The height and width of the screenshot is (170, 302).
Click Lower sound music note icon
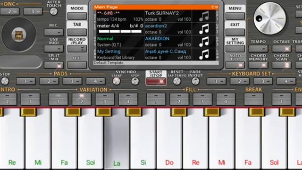pyautogui.click(x=204, y=54)
